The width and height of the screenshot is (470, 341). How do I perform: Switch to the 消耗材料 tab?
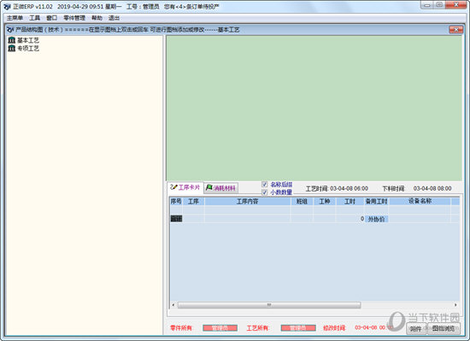pyautogui.click(x=221, y=188)
